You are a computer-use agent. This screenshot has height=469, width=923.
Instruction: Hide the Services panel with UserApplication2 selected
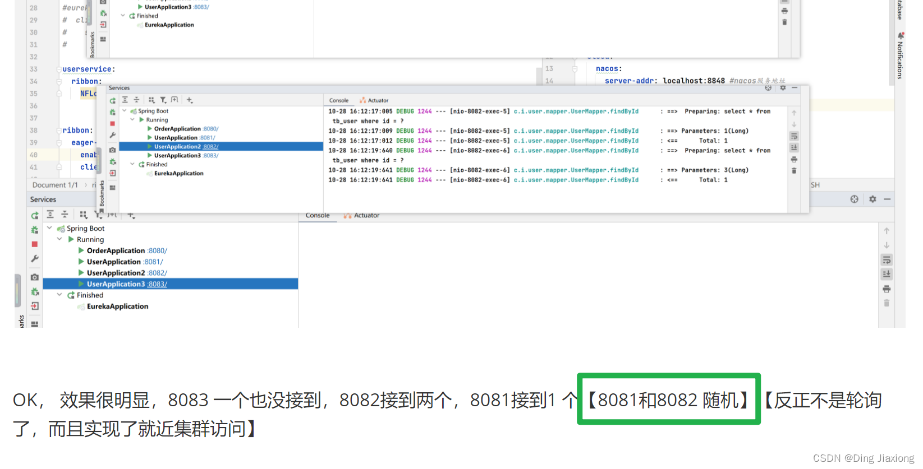click(x=795, y=88)
